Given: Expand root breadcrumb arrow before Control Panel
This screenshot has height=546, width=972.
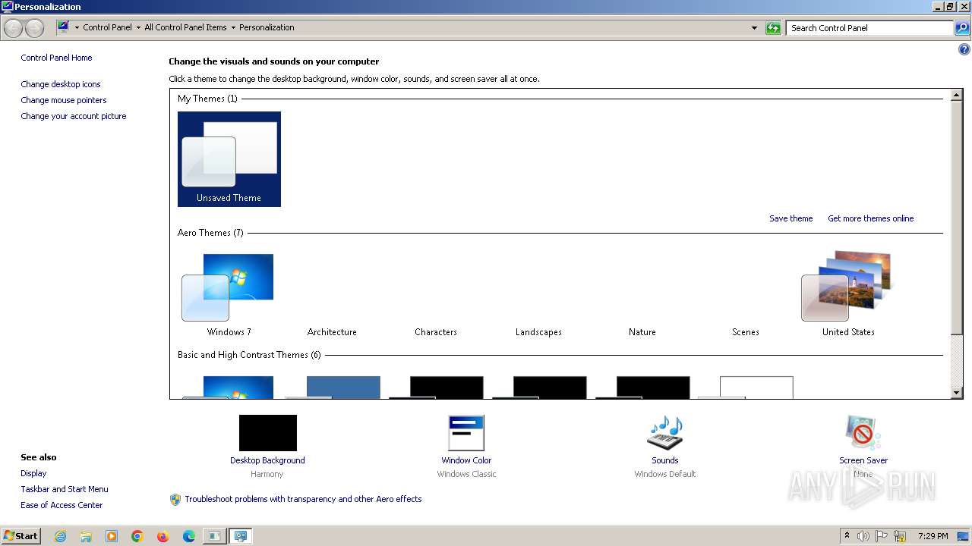Looking at the screenshot, I should (x=77, y=27).
